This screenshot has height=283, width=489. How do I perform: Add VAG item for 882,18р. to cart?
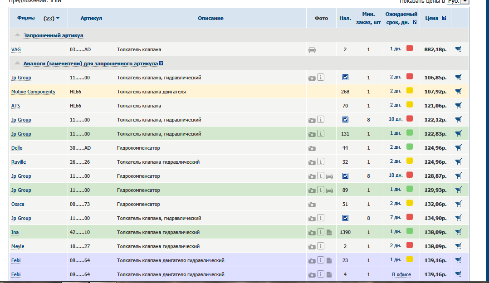pos(458,49)
